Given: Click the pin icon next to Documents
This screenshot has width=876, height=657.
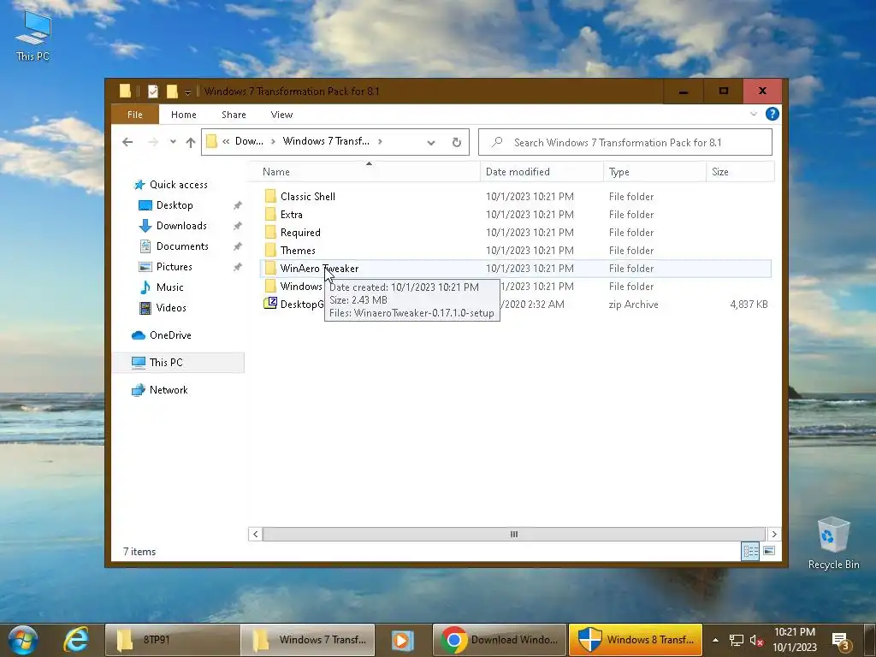Looking at the screenshot, I should tap(238, 246).
